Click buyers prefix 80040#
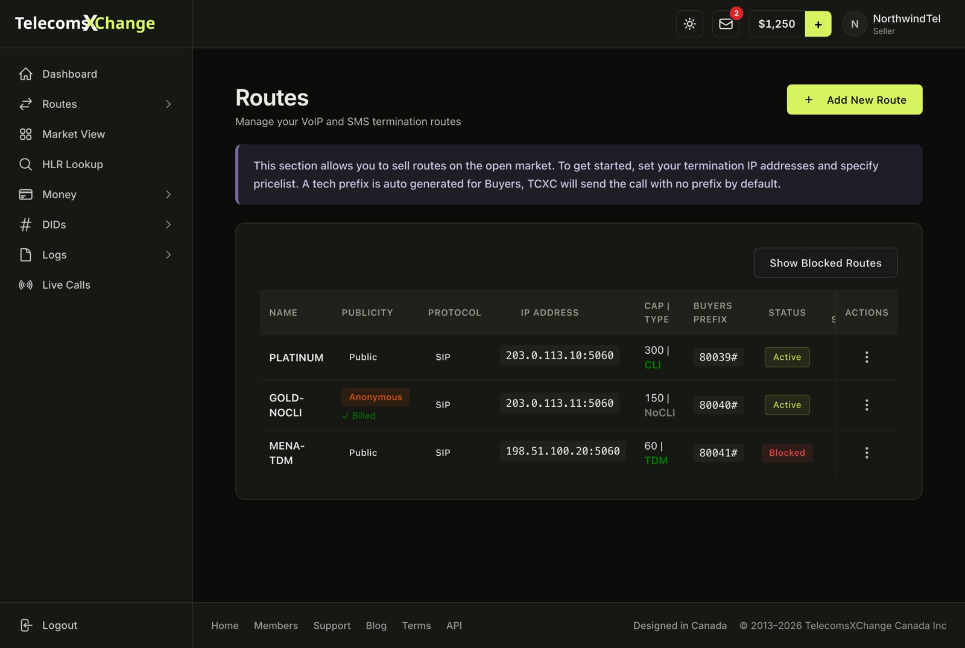 tap(718, 405)
